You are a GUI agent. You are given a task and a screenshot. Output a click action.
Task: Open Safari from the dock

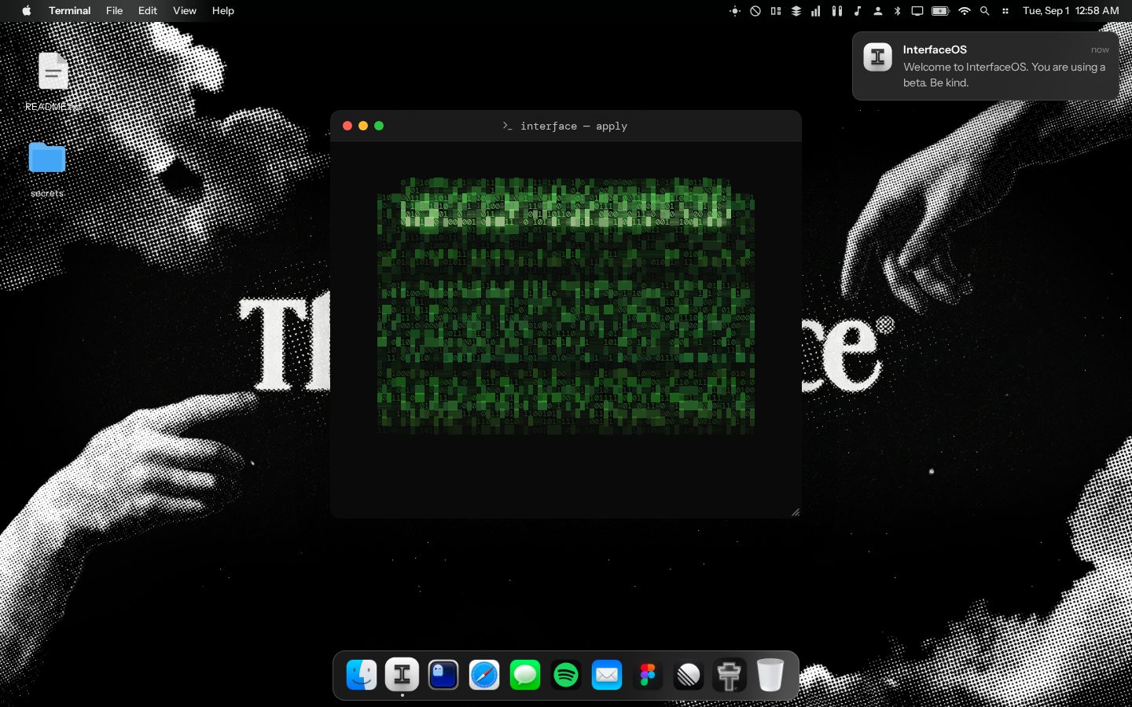point(484,675)
